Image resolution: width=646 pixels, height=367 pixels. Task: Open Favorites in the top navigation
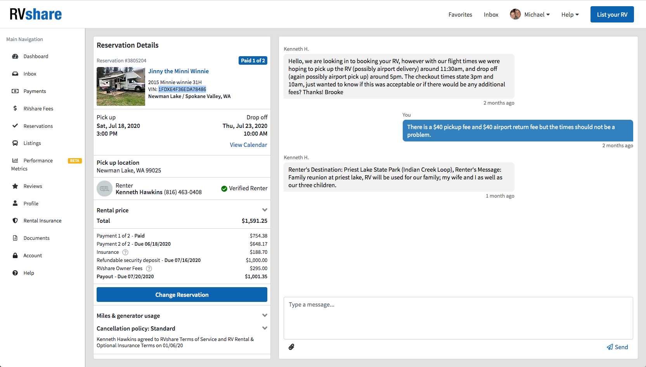tap(460, 15)
